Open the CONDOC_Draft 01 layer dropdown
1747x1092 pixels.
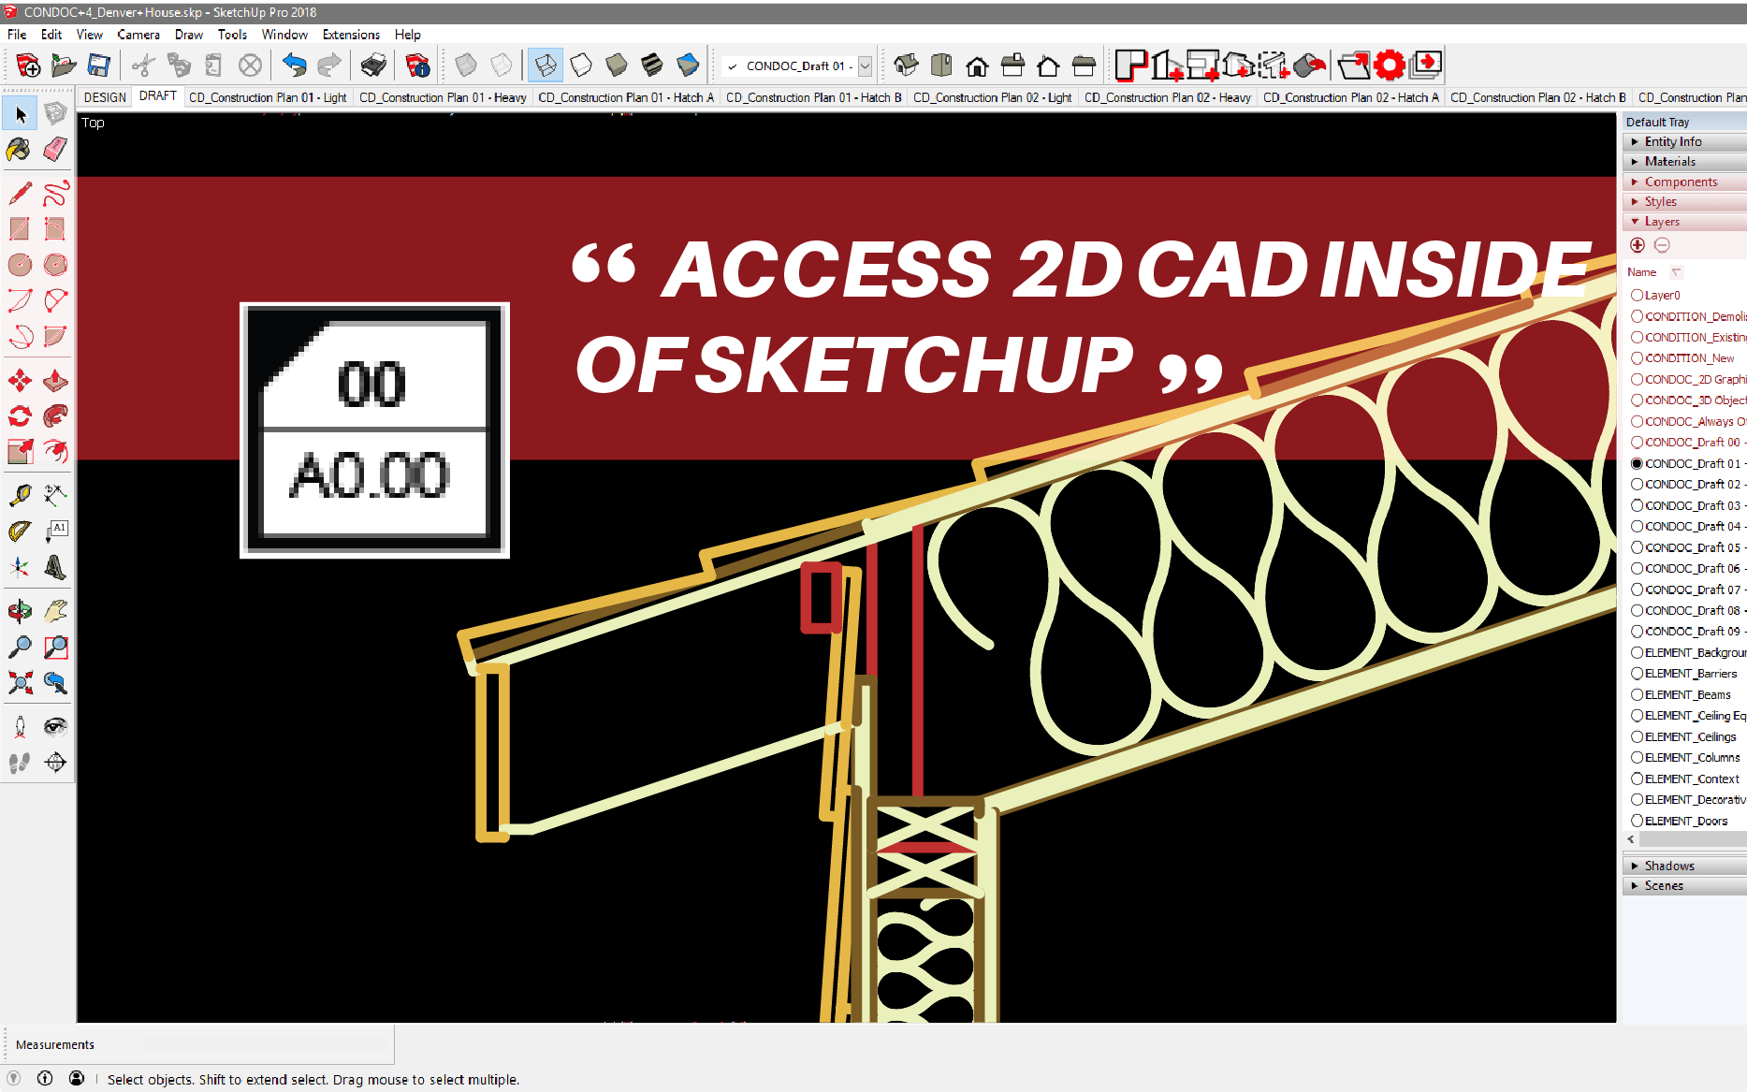[x=865, y=66]
